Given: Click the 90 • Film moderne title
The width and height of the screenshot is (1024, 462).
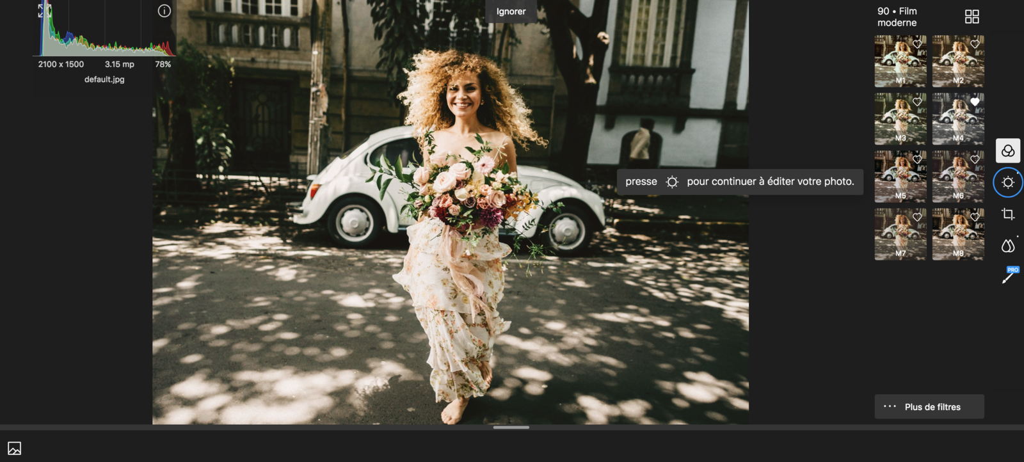Looking at the screenshot, I should point(897,17).
